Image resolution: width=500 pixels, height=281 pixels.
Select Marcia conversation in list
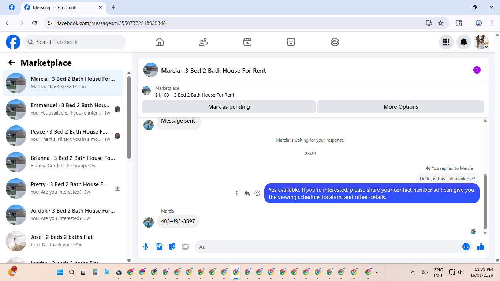click(63, 83)
